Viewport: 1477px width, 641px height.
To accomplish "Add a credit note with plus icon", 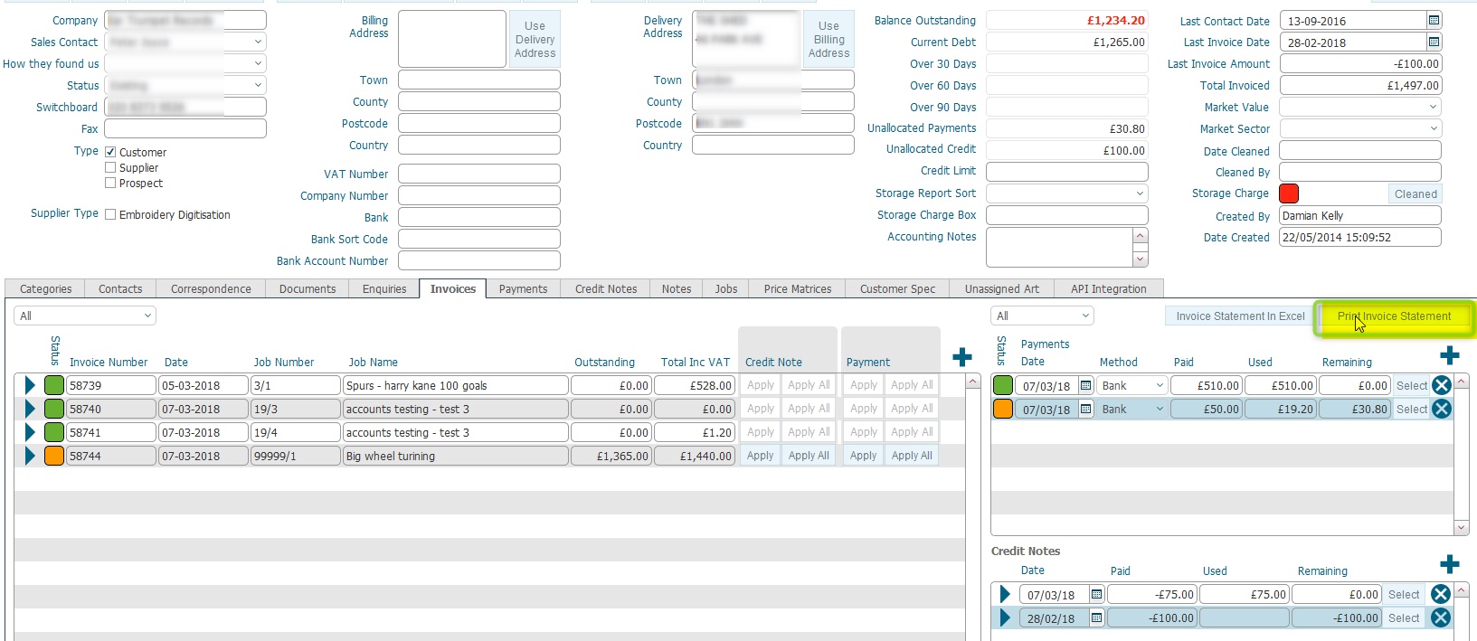I will (1449, 565).
